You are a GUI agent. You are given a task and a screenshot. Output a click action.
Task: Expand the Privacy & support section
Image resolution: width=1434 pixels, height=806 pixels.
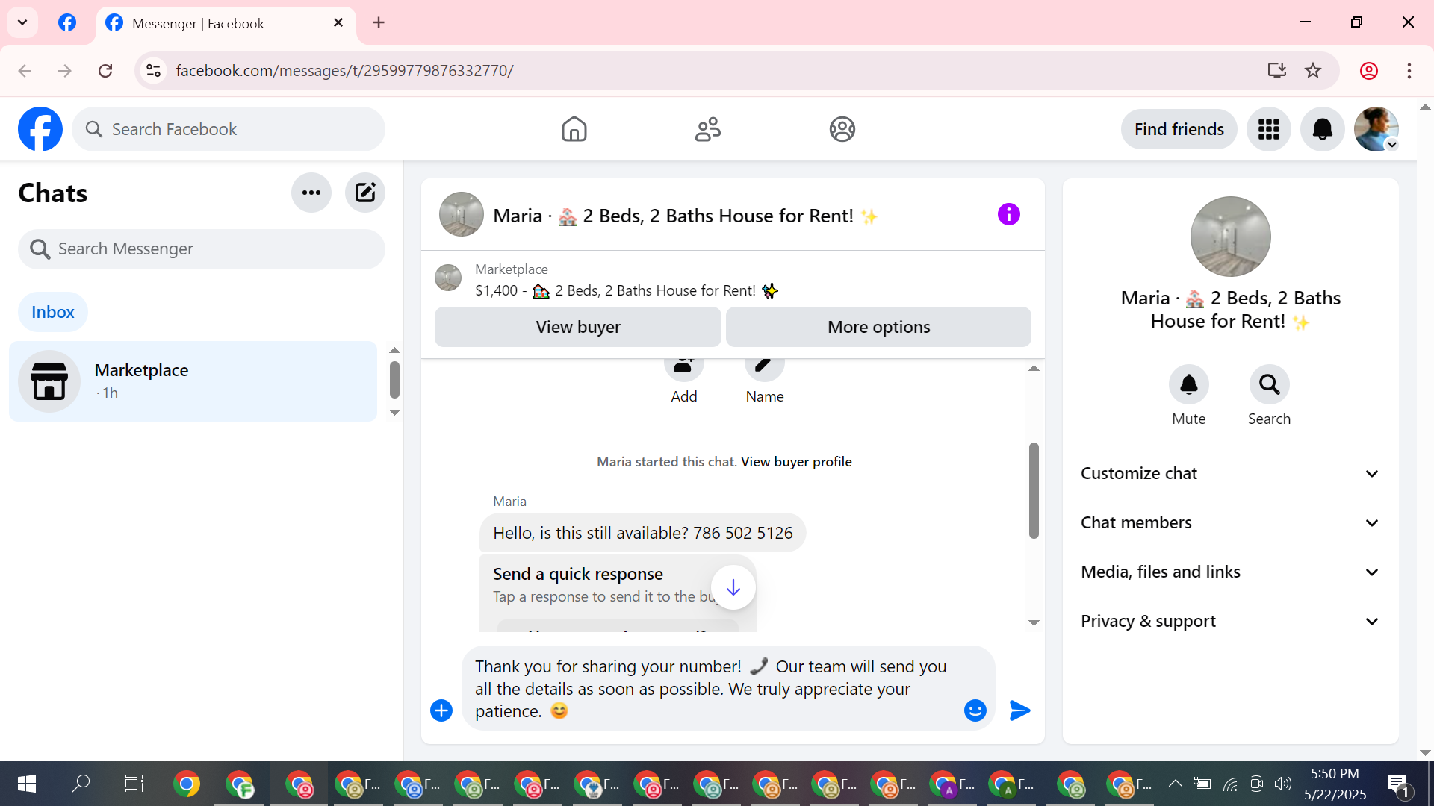point(1230,621)
